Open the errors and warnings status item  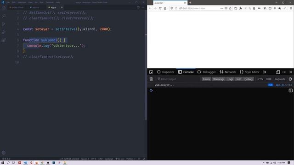[6, 159]
